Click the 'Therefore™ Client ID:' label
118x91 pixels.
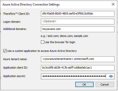pyautogui.click(x=16, y=14)
